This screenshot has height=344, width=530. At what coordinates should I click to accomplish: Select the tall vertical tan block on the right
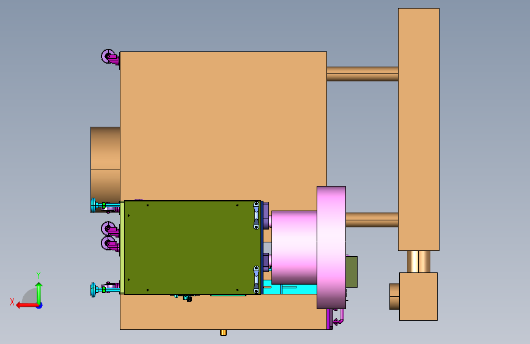tap(419, 129)
